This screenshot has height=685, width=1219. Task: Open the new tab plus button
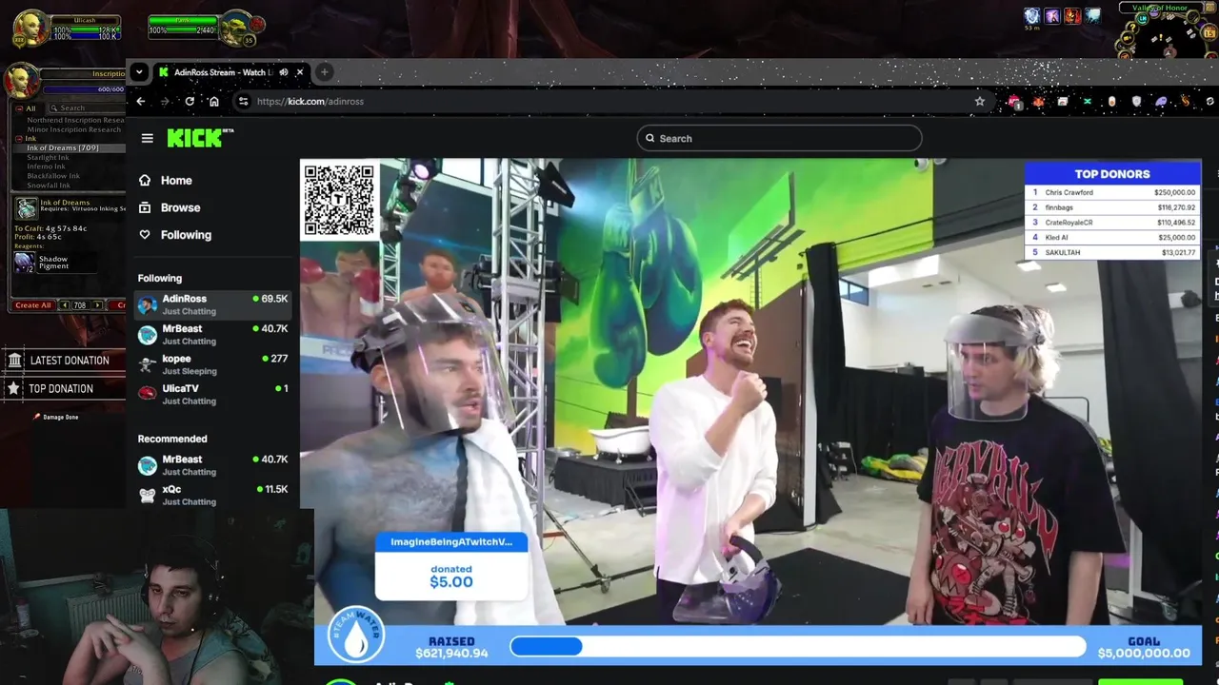point(324,72)
